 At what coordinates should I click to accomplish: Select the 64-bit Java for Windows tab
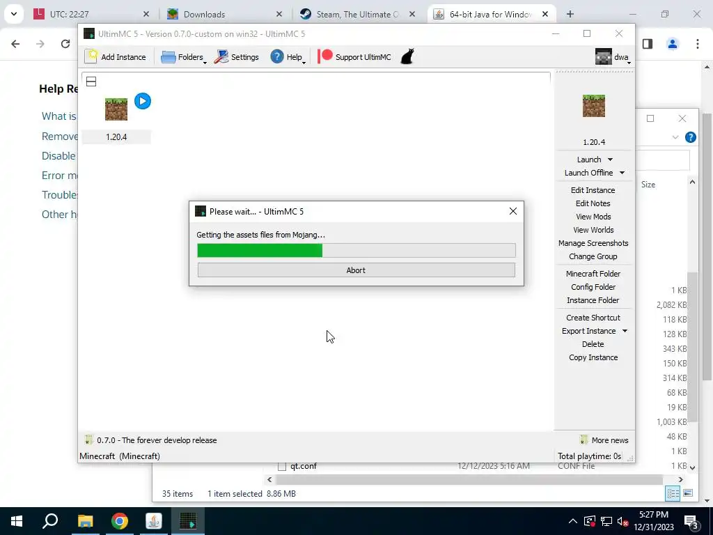coord(491,14)
